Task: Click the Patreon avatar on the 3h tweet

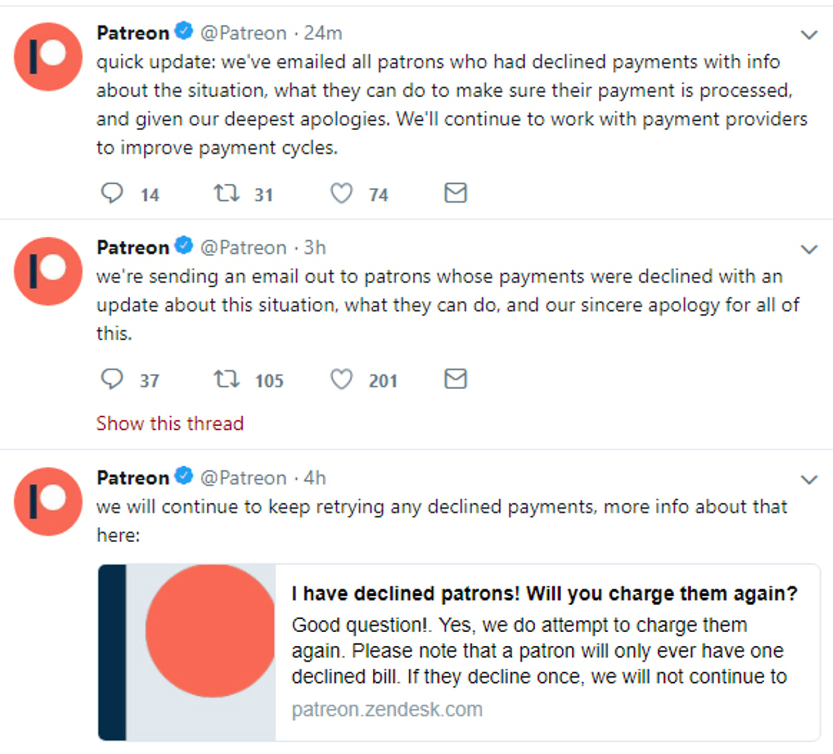Action: point(48,271)
